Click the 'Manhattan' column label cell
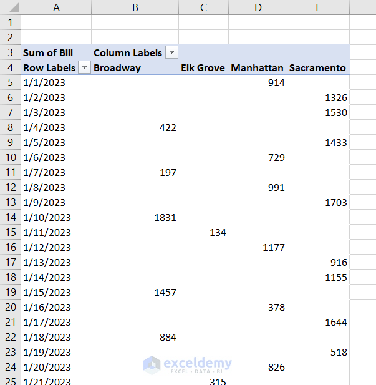The height and width of the screenshot is (385, 376). pos(258,67)
